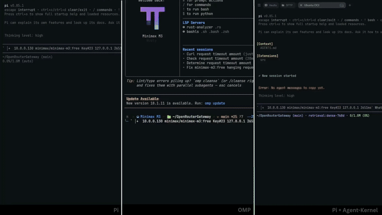Click 'retrieval:dense-768d' status entry

pyautogui.click(x=326, y=116)
